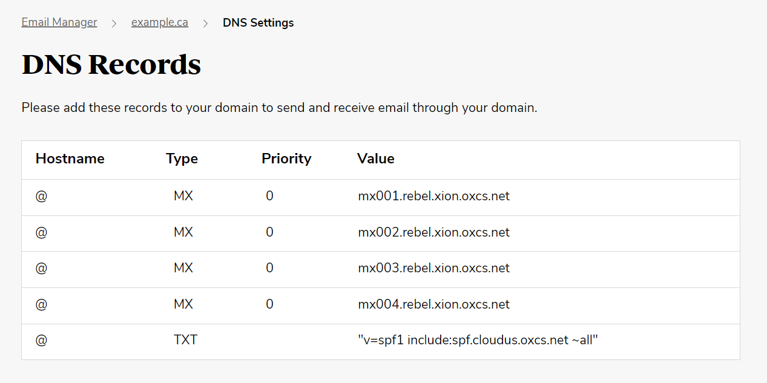Screen dimensions: 767x383
Task: Click the priority 0 in the mx003 row
Action: pyautogui.click(x=269, y=268)
